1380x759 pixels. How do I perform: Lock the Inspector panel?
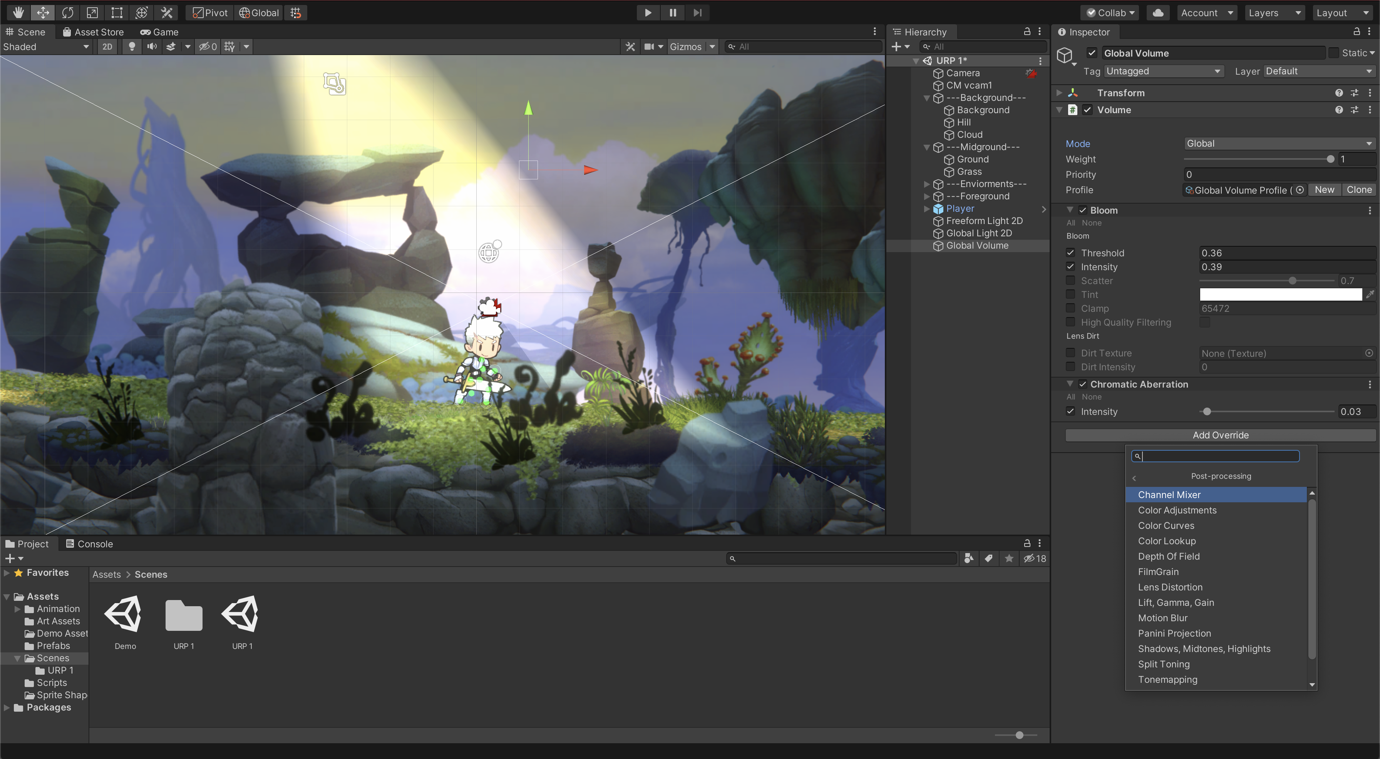pos(1357,32)
